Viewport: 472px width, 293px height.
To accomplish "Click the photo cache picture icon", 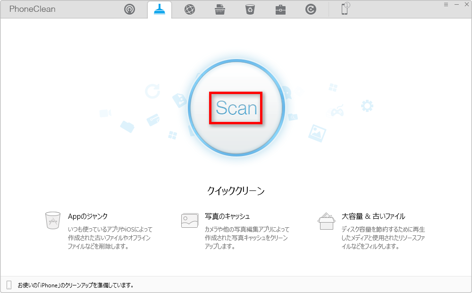I will pyautogui.click(x=190, y=220).
